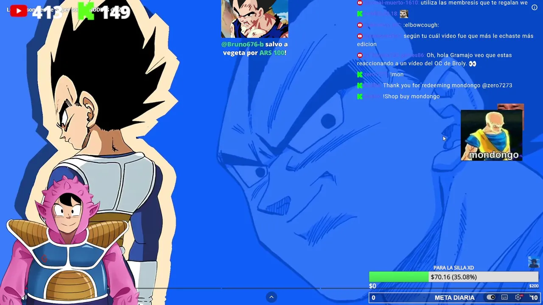Image resolution: width=543 pixels, height=305 pixels.
Task: Click YouTube icon beside 'Oh, hola Gramajo'
Action: click(x=360, y=55)
